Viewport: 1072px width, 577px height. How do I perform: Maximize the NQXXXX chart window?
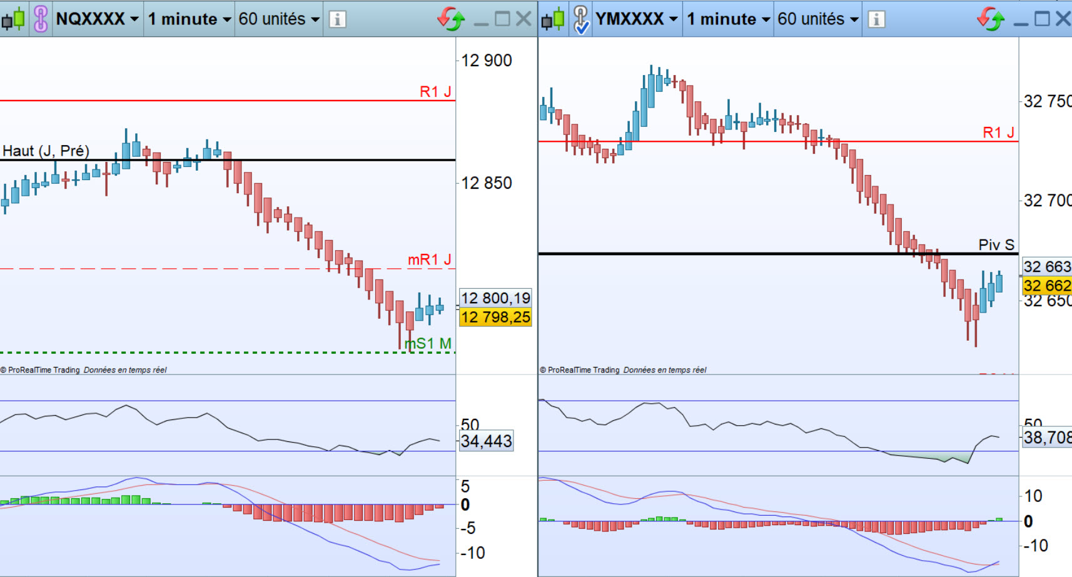(502, 19)
